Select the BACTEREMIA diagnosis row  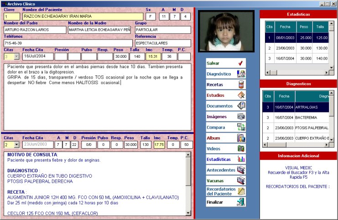pos(296,118)
